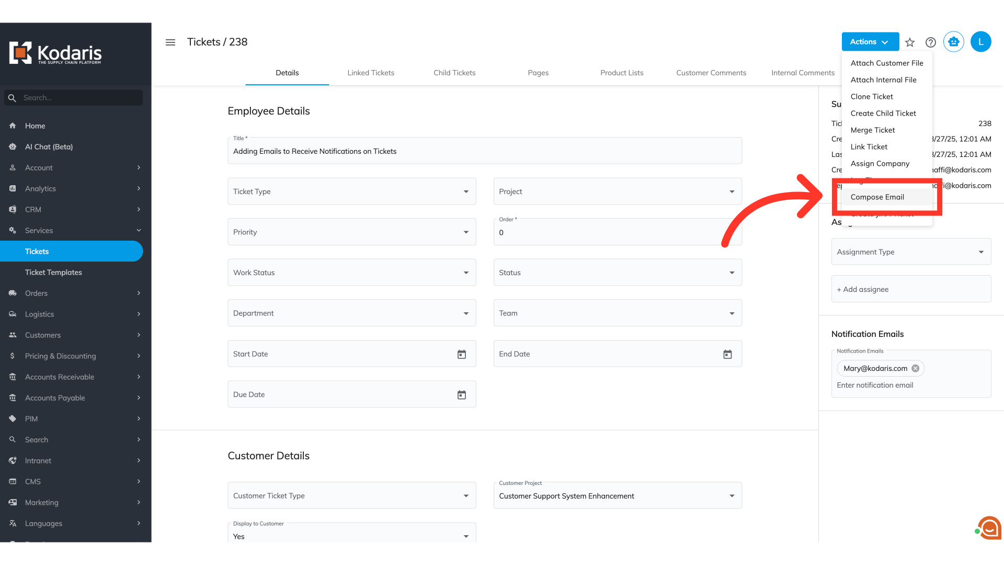Open the Due Date calendar picker
The height and width of the screenshot is (565, 1004).
[462, 395]
